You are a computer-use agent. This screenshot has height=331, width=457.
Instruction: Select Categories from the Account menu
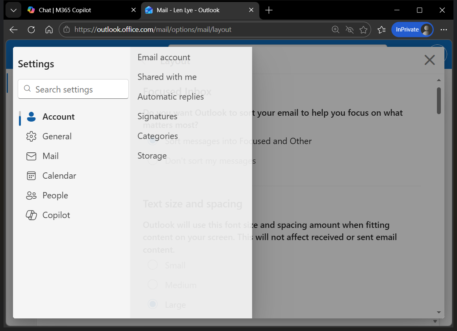158,136
